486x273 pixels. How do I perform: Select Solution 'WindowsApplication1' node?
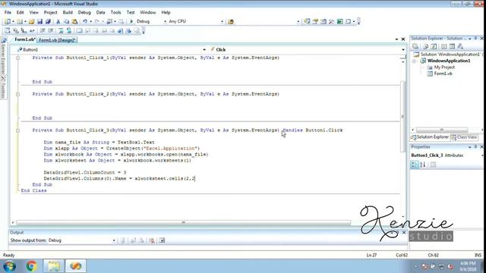click(450, 55)
